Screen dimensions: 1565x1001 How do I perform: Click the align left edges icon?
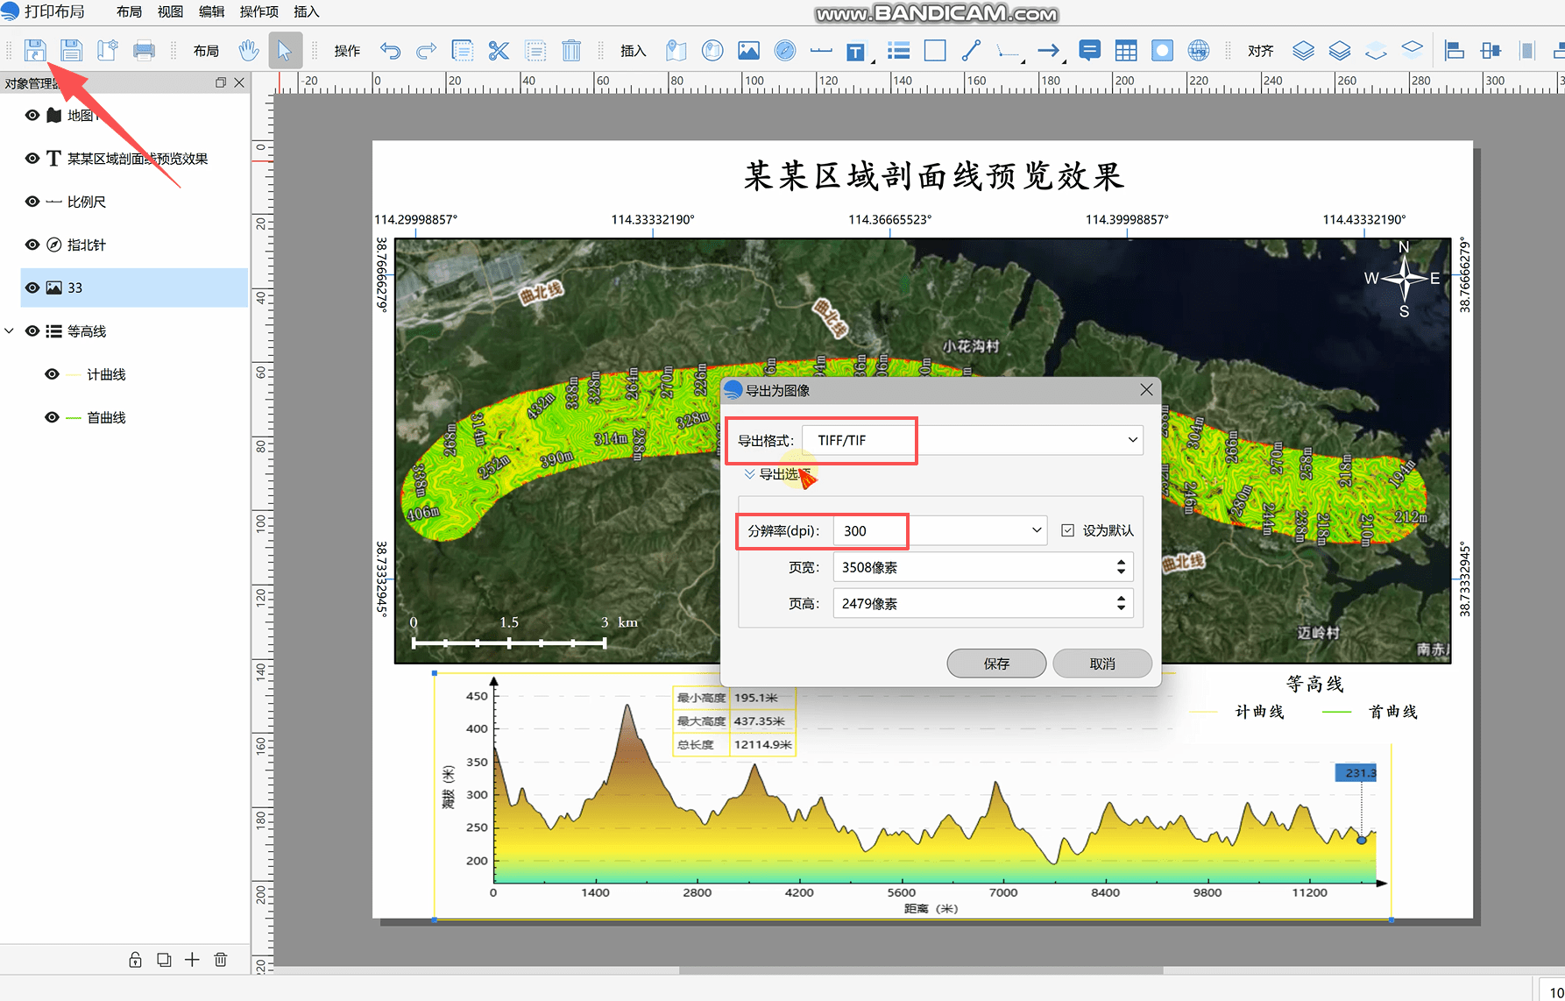point(1454,50)
